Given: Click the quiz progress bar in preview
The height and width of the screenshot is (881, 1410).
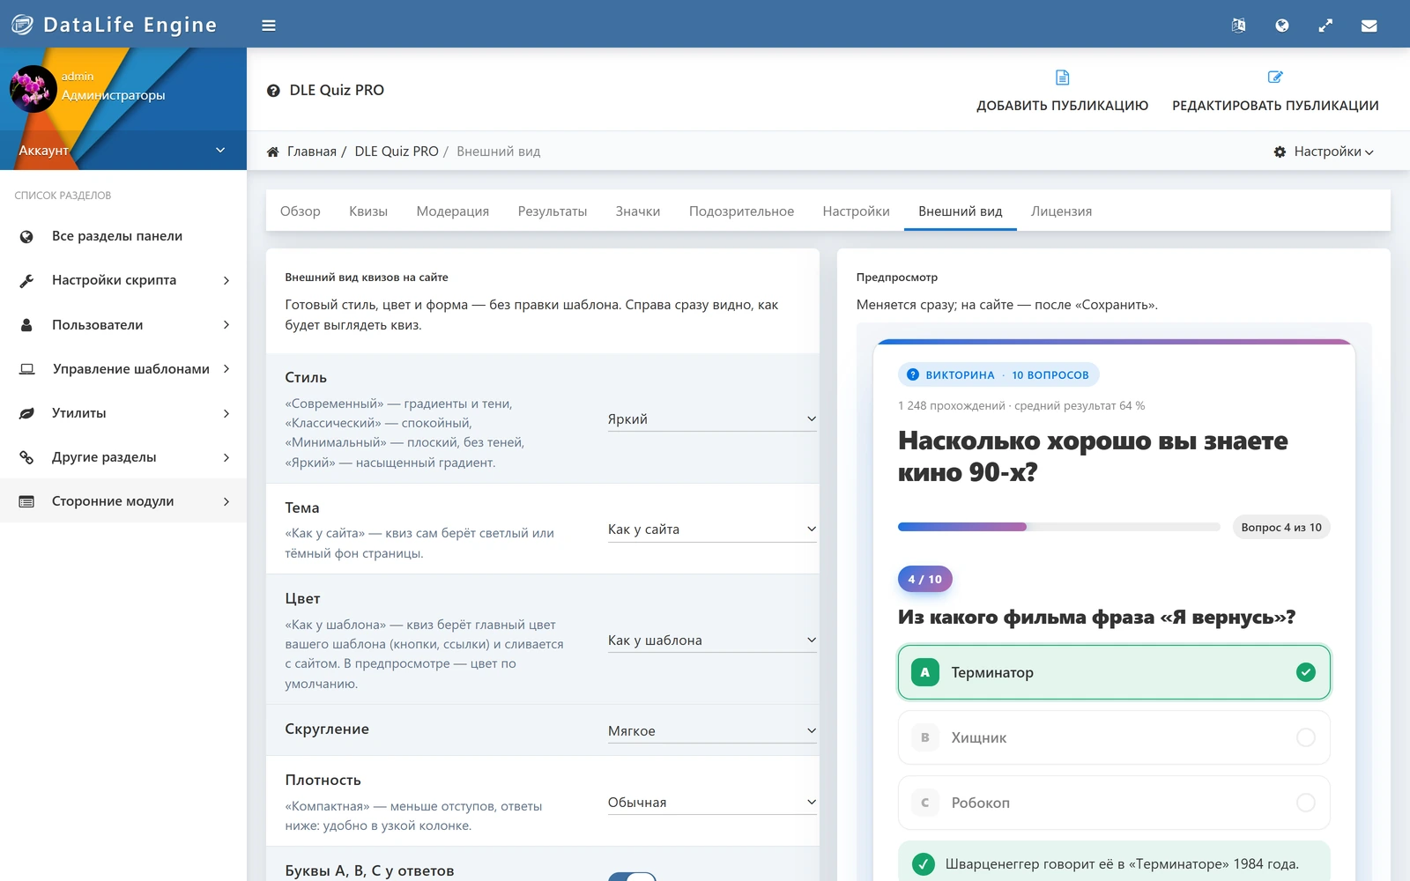Looking at the screenshot, I should (1058, 527).
